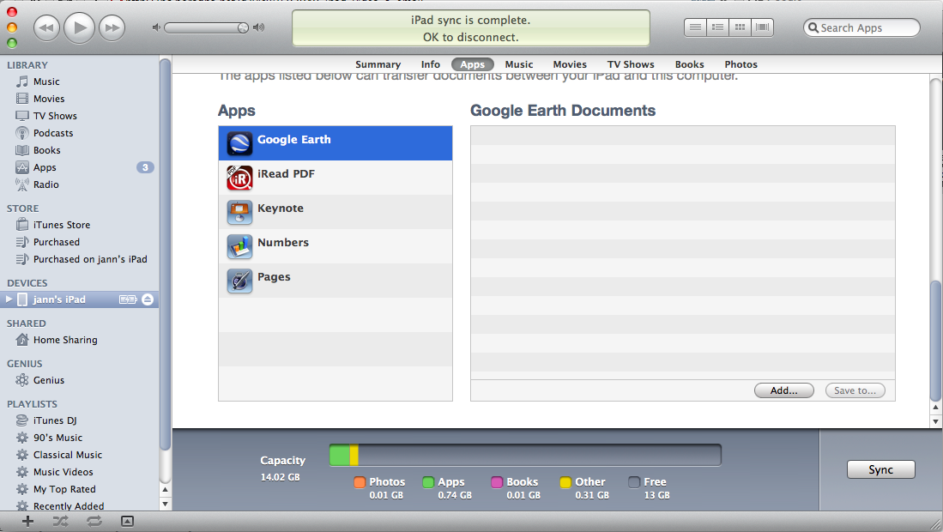Open the device TV Shows tab
The width and height of the screenshot is (943, 532).
[631, 64]
